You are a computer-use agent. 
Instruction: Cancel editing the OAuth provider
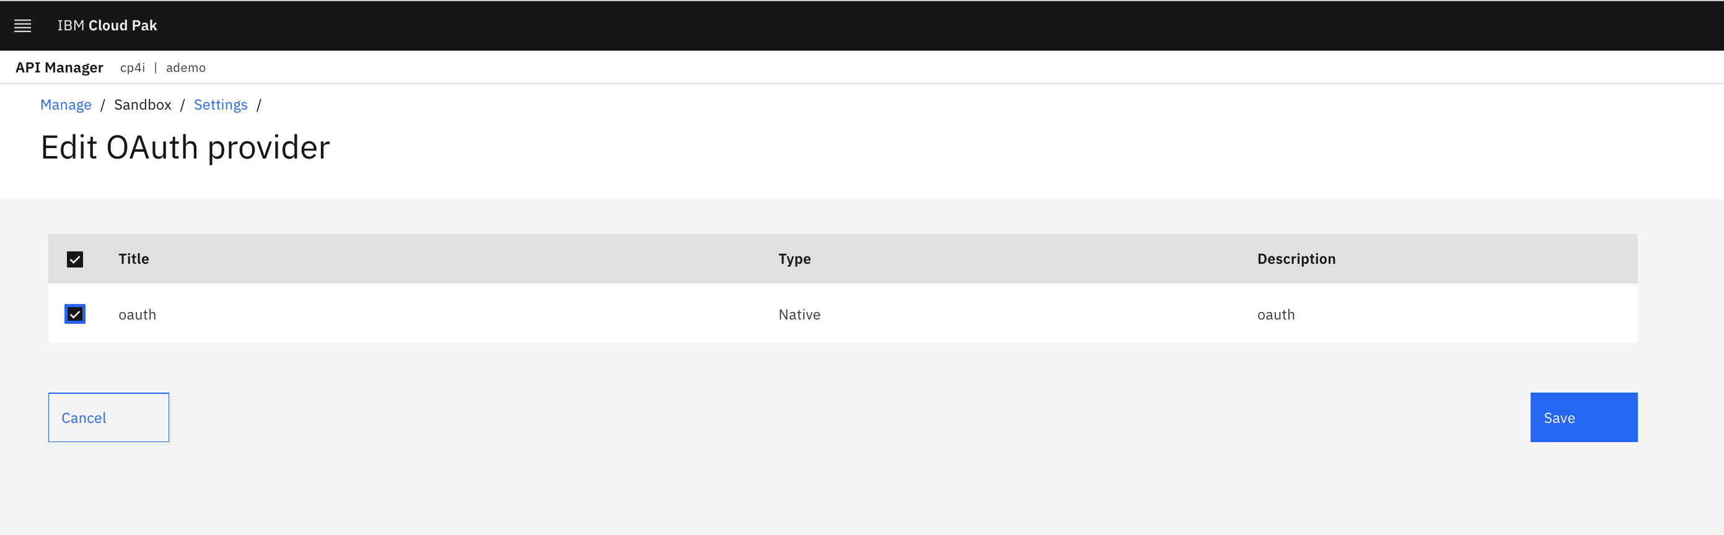point(108,417)
